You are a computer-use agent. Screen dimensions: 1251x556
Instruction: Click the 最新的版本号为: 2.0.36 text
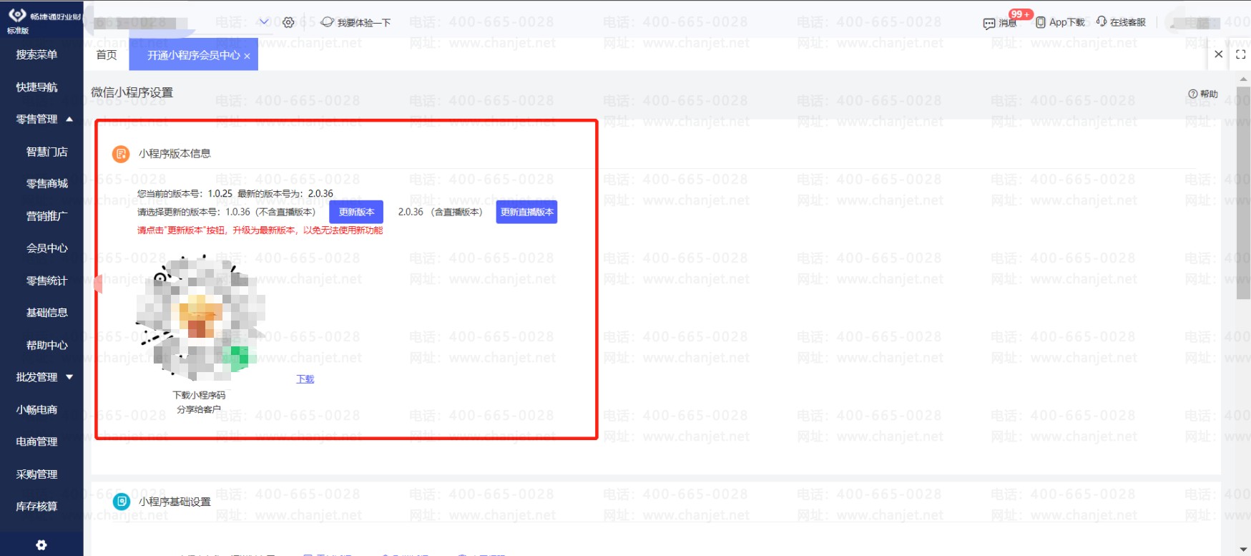click(x=285, y=193)
